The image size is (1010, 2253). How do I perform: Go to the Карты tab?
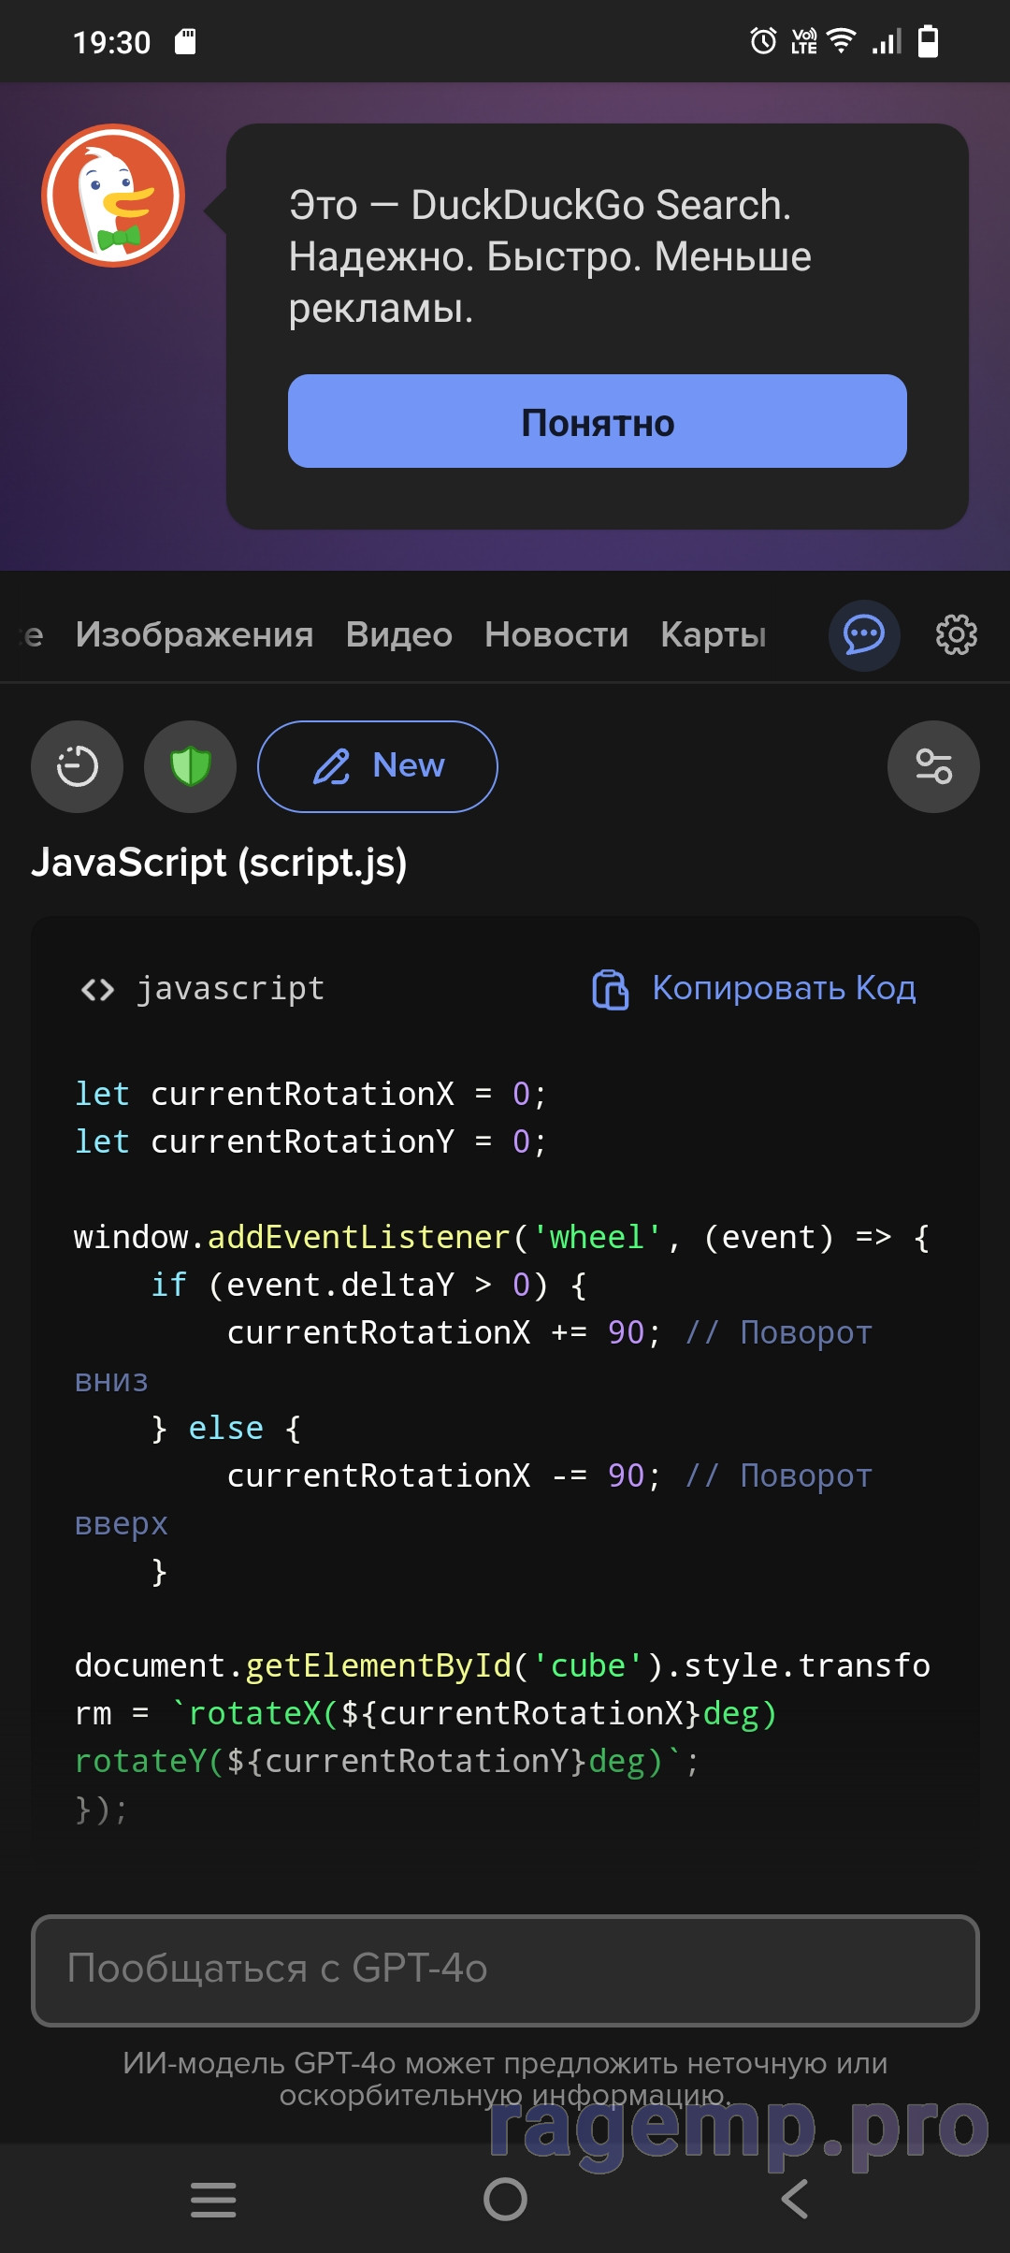pyautogui.click(x=714, y=635)
